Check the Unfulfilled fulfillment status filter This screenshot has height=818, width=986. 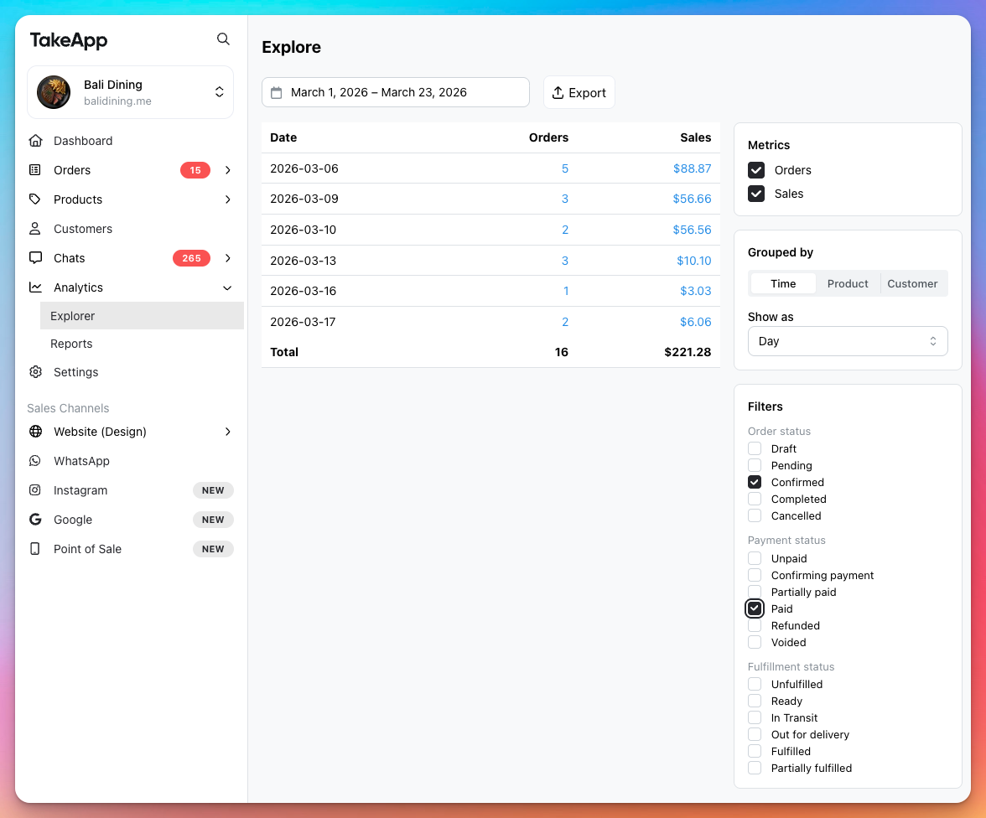[x=755, y=684]
